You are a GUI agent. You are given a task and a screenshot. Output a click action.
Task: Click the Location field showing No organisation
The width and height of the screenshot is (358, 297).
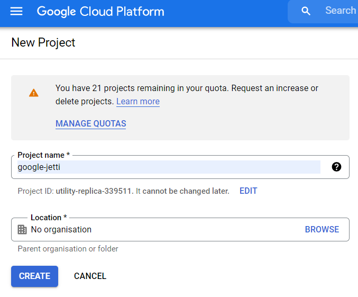[x=180, y=229]
